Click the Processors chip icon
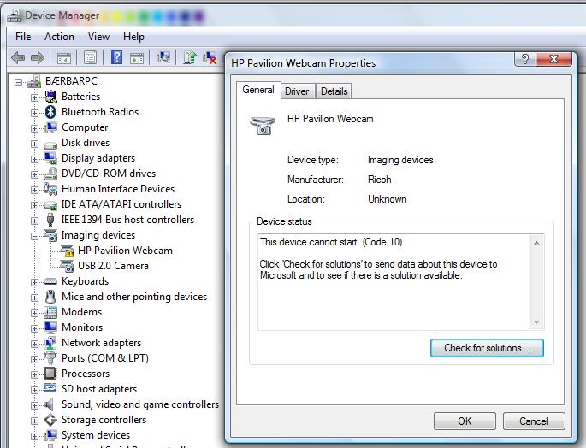586x448 pixels. tap(50, 374)
